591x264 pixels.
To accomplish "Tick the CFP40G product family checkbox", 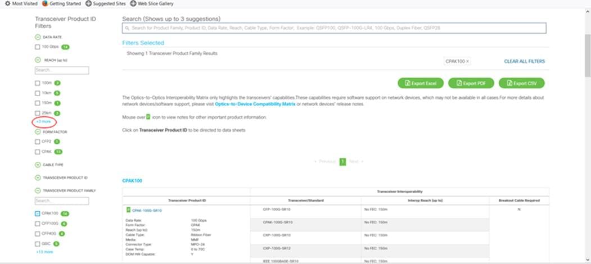I will pos(37,234).
